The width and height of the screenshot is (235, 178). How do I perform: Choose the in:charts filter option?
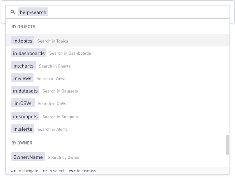23,65
